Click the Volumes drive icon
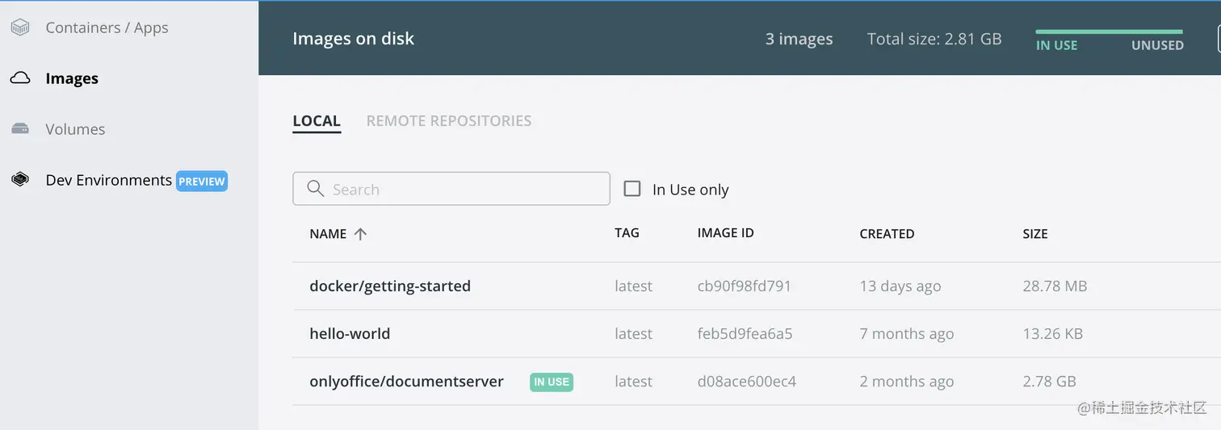The image size is (1221, 430). pos(20,129)
